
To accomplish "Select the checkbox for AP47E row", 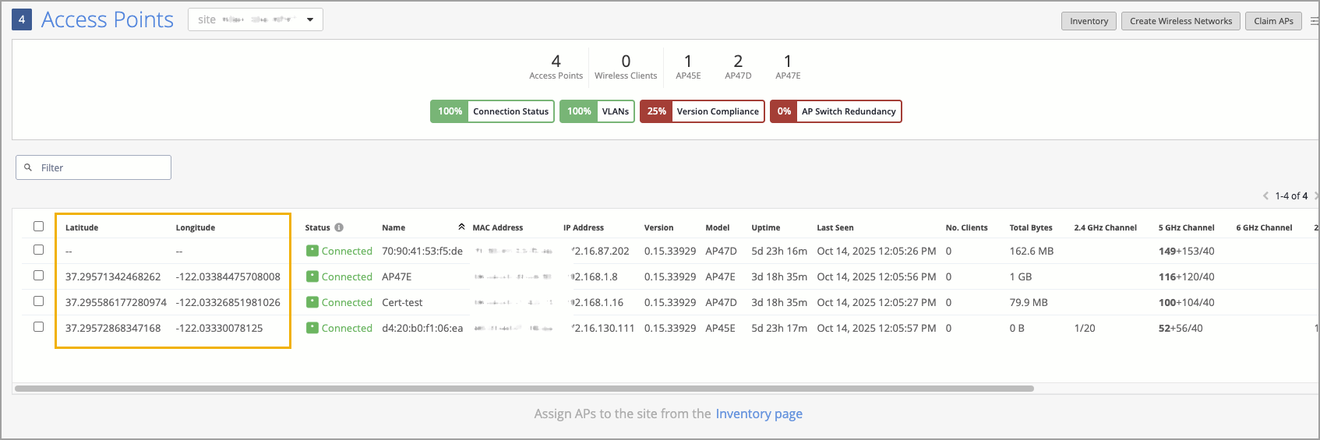I will (x=38, y=276).
